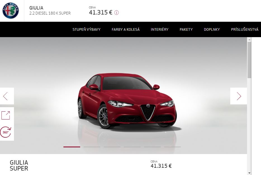This screenshot has width=261, height=175.
Task: Show previous car image with left arrow
Action: (x=7, y=96)
